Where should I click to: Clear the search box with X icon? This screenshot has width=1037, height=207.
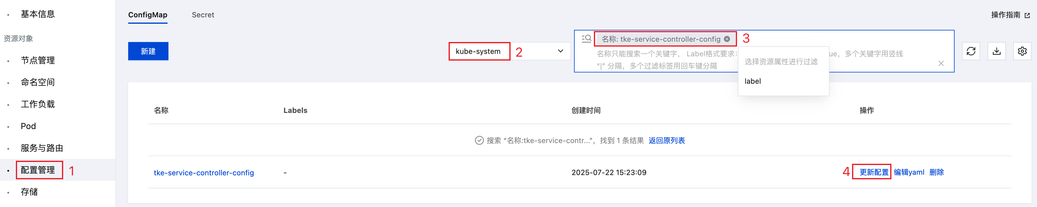point(941,63)
